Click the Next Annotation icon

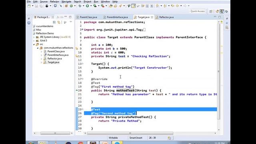(x=157, y=6)
